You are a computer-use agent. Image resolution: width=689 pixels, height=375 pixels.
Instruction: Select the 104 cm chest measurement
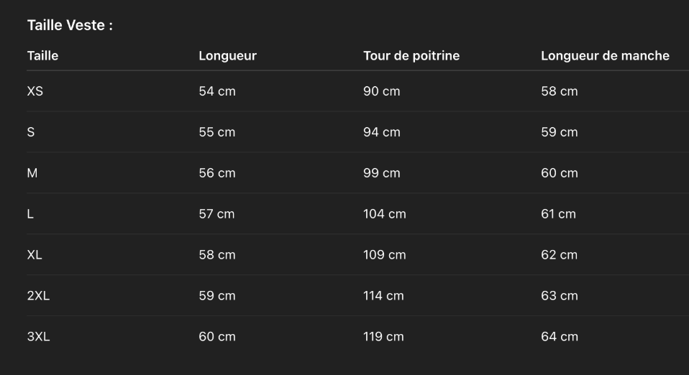[384, 214]
